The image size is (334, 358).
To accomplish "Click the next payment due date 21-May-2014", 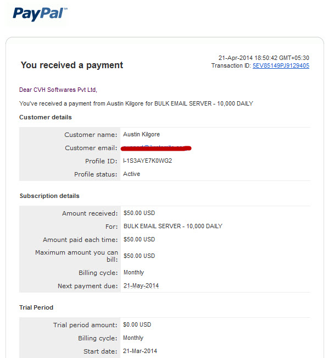I will coord(141,285).
